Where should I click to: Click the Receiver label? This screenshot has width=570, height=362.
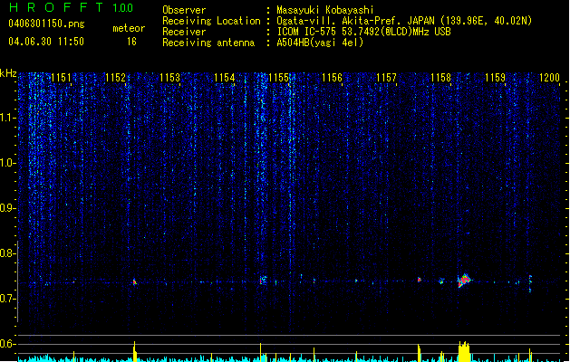[x=184, y=32]
